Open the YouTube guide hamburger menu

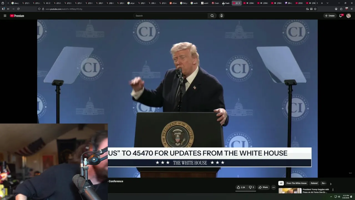(x=5, y=16)
